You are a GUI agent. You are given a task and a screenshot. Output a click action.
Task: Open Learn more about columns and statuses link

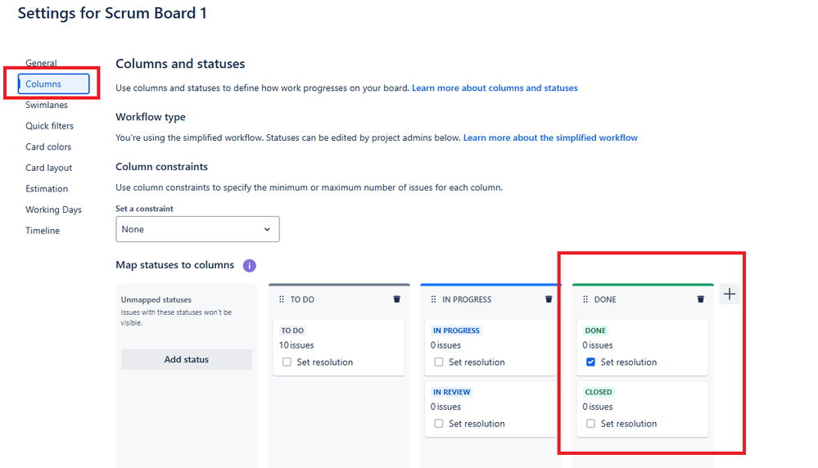(x=495, y=88)
